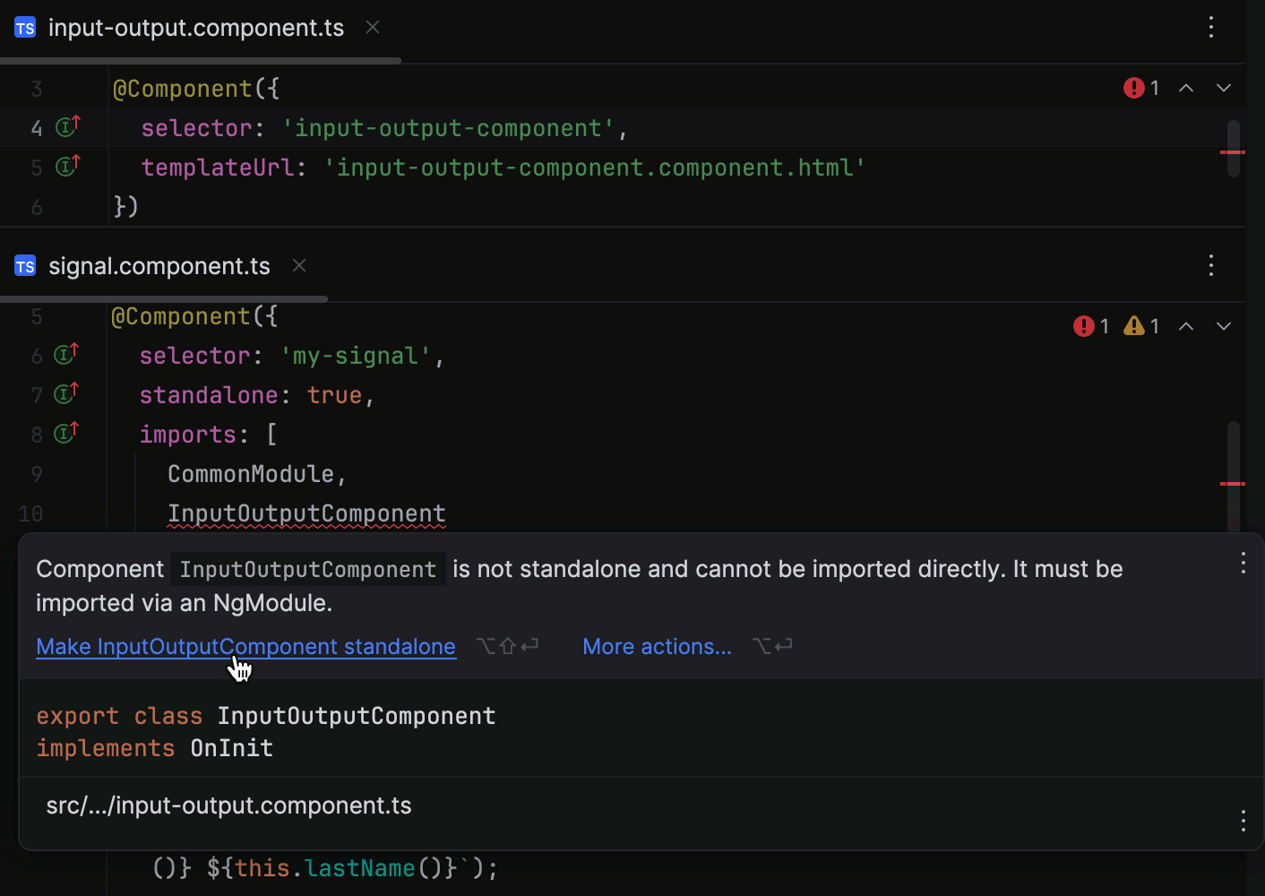Close the input-output.component.ts tab

[372, 27]
